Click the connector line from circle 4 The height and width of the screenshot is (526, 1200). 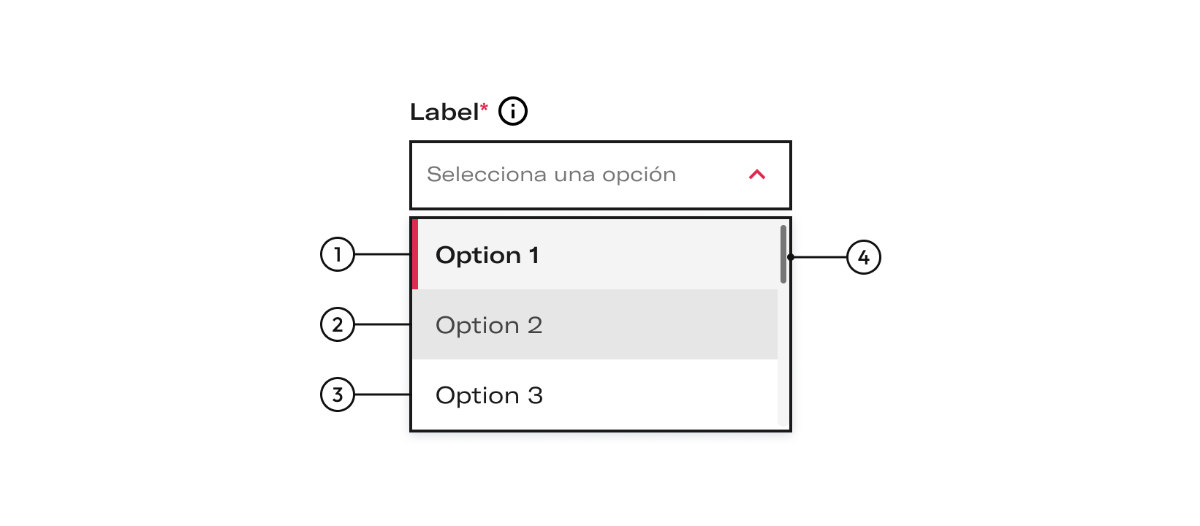(x=820, y=257)
